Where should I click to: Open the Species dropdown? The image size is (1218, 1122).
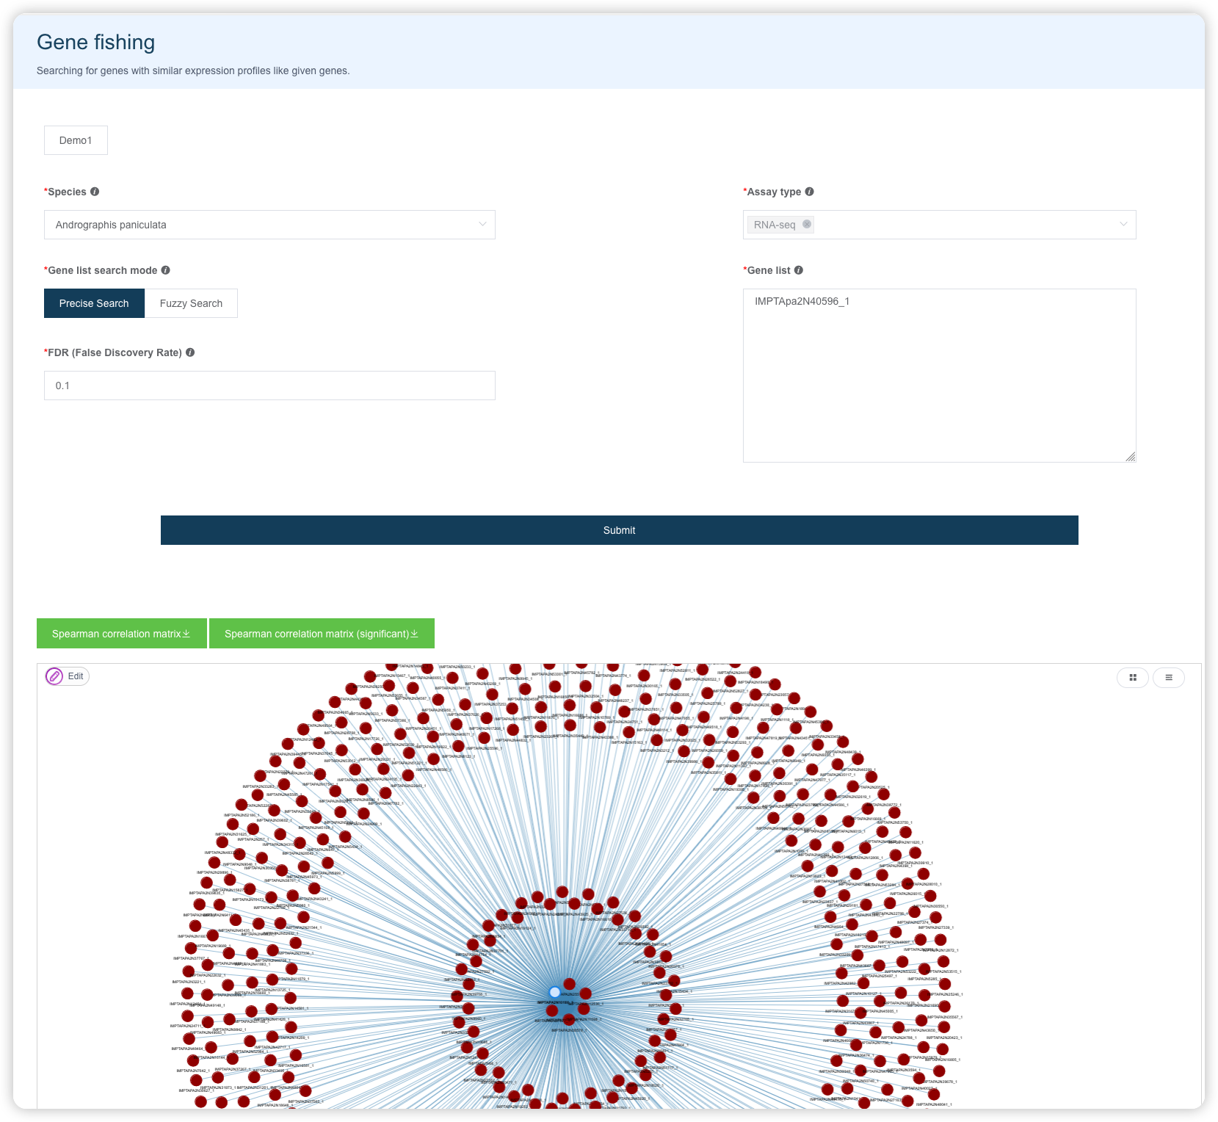pos(269,225)
